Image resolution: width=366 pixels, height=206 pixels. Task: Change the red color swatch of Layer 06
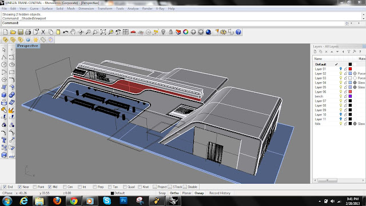point(350,92)
